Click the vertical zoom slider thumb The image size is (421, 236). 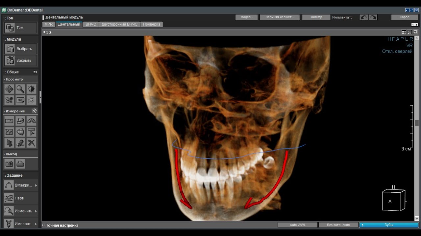pos(417,123)
